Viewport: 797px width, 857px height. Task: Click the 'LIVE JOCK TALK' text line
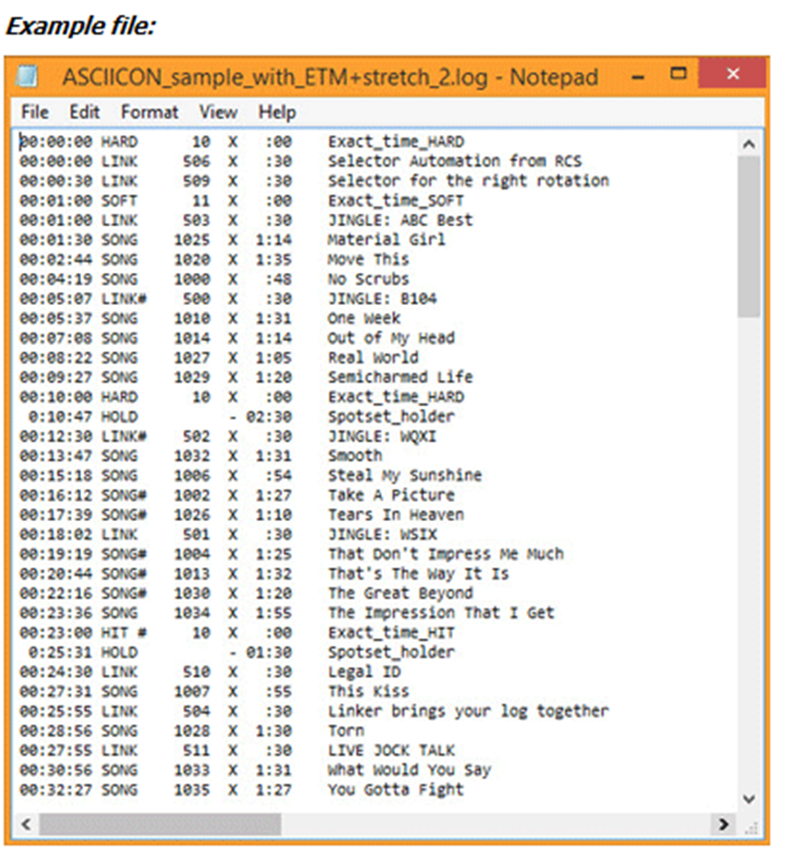pyautogui.click(x=391, y=751)
